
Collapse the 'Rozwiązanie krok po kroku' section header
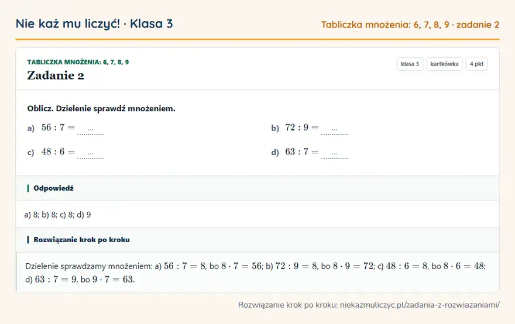(257, 240)
